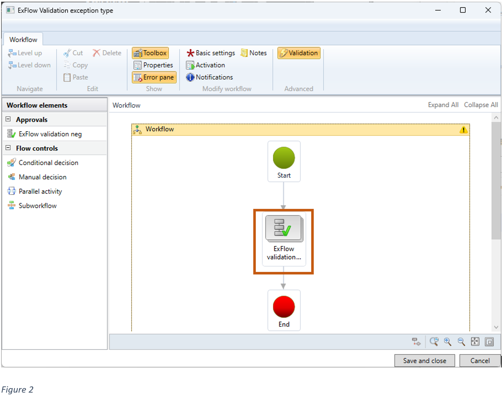Click the Cancel button
Viewport: 502px width, 396px height.
[480, 361]
